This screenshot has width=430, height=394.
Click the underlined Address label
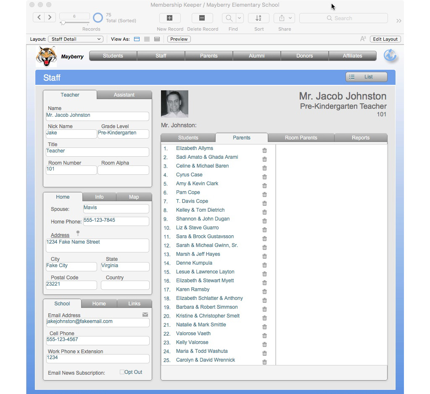coord(60,235)
